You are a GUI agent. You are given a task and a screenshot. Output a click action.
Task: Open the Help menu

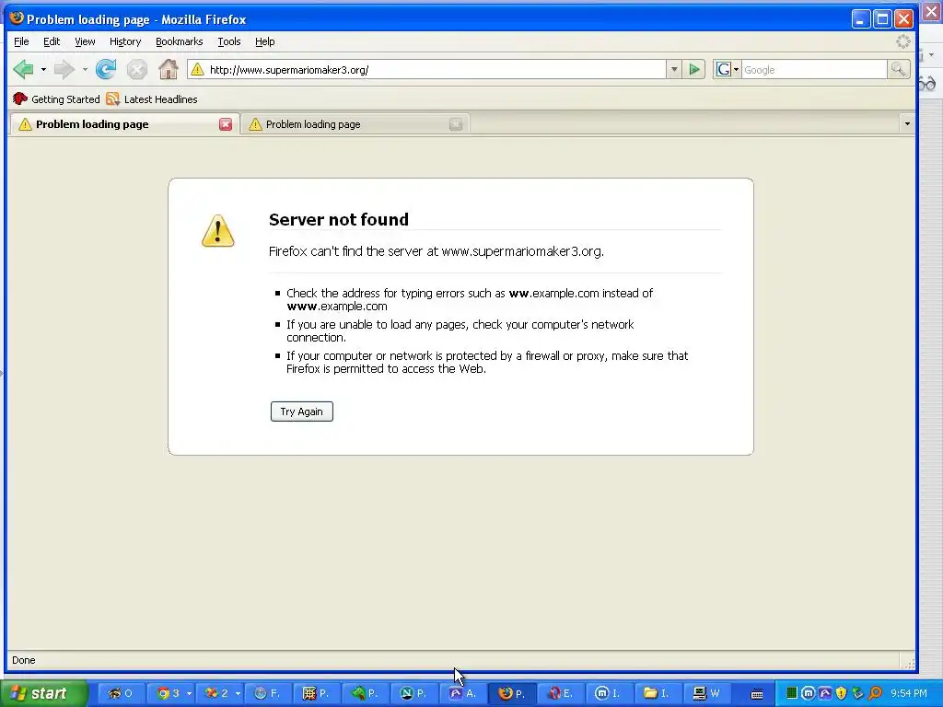pos(264,41)
